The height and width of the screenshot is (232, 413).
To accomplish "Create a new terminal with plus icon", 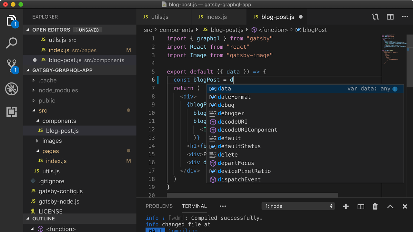I will tap(346, 206).
